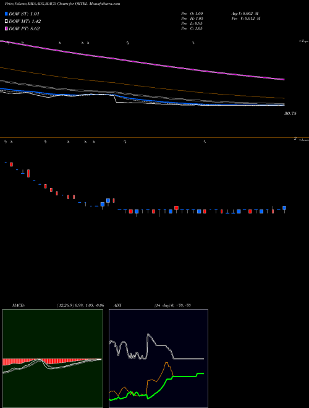Click the magenta DOW PT legend swatch
Viewport: 309px width, 408px height.
6,28
